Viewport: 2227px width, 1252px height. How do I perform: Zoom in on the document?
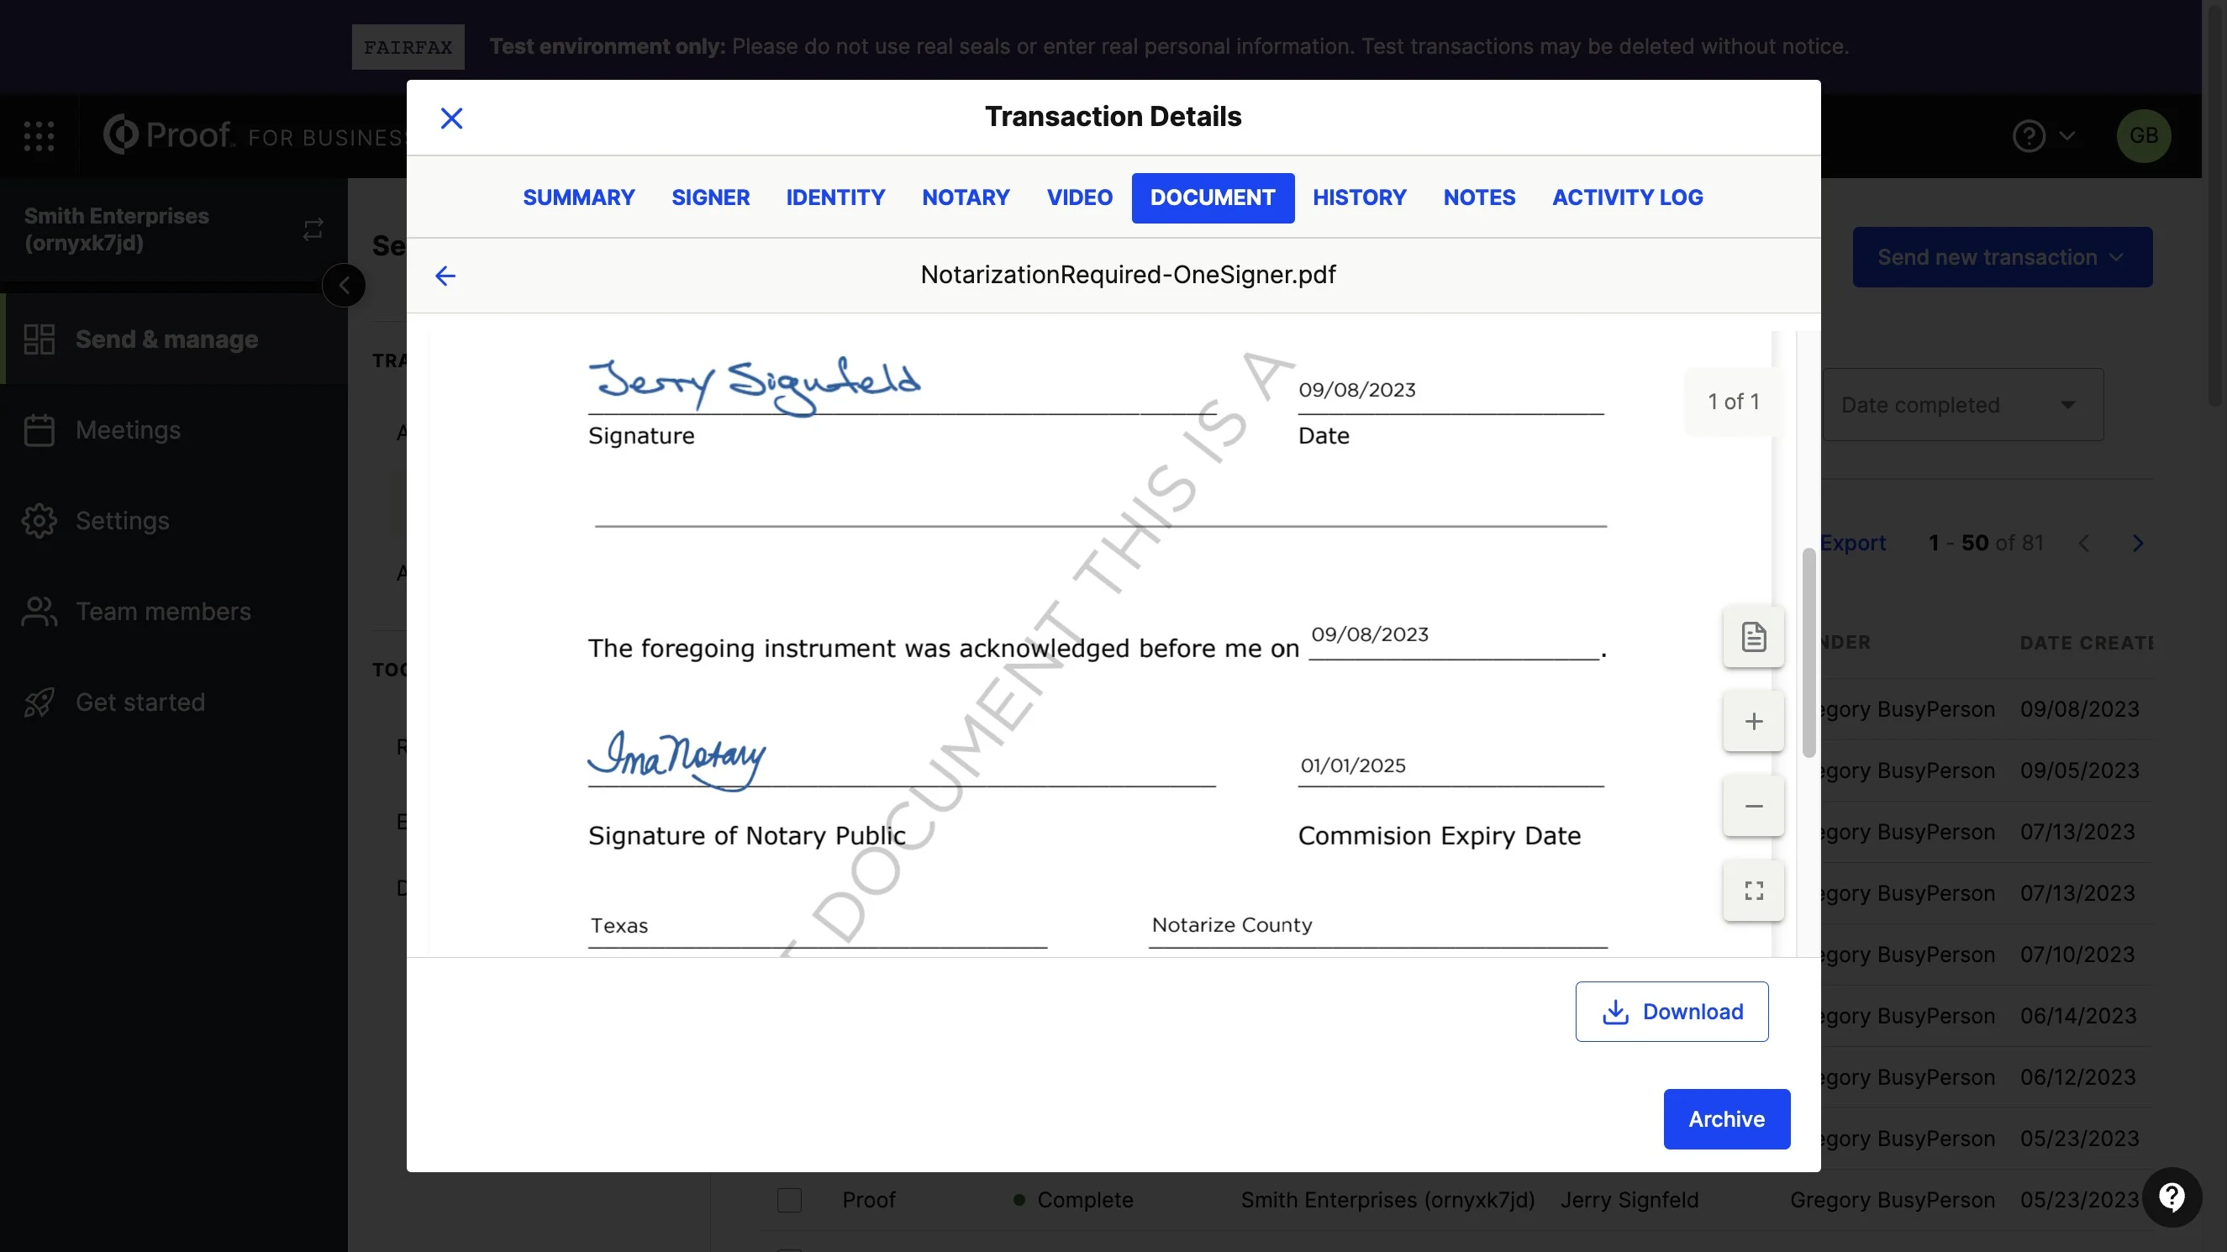point(1753,721)
